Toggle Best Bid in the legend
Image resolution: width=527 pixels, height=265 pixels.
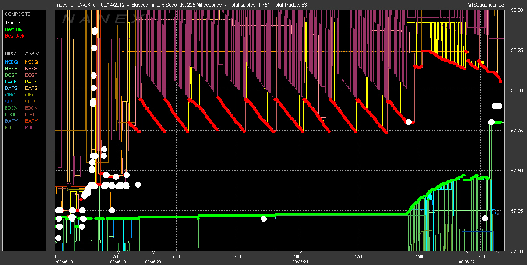[13, 29]
